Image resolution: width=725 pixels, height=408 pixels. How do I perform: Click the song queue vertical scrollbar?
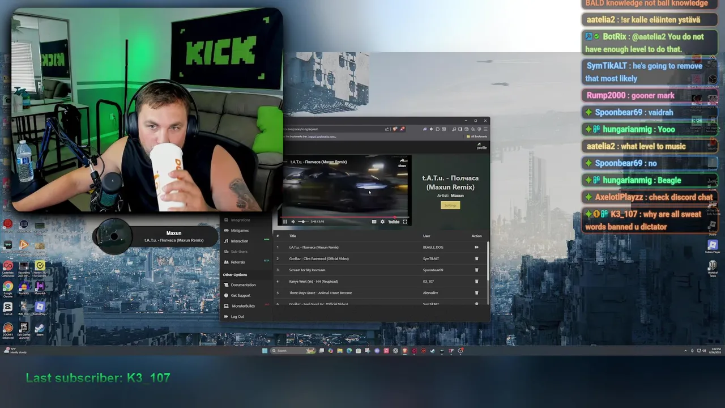(487, 261)
